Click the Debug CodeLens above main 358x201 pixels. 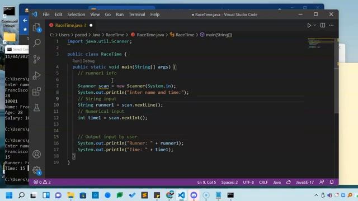88,61
